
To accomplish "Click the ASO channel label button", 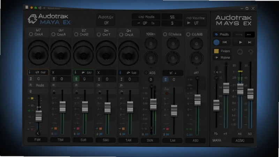I will pyautogui.click(x=195, y=141).
